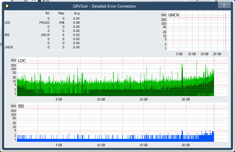Image resolution: width=235 pixels, height=152 pixels.
Task: Click the LDC total value 745103
Action: click(x=44, y=23)
